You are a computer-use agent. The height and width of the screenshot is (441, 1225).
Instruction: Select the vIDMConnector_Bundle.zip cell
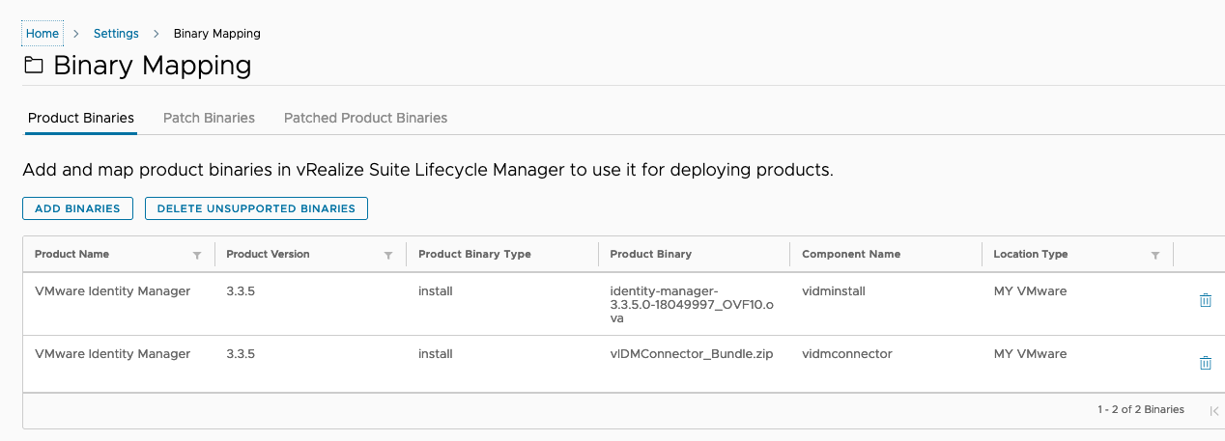pos(691,354)
